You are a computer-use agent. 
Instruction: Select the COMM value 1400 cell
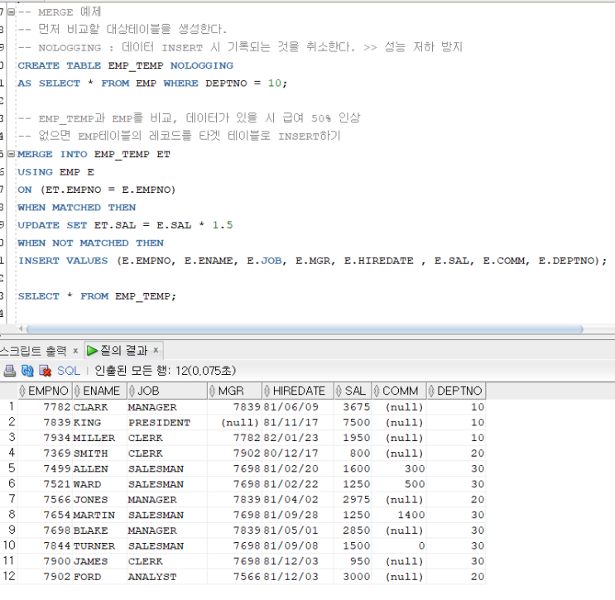[x=399, y=515]
